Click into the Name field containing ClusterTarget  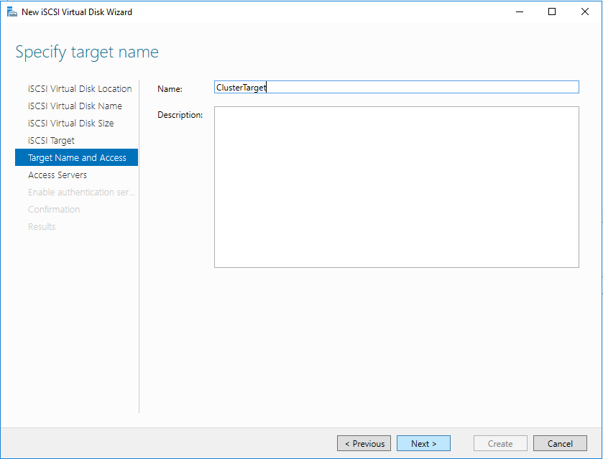tap(395, 87)
